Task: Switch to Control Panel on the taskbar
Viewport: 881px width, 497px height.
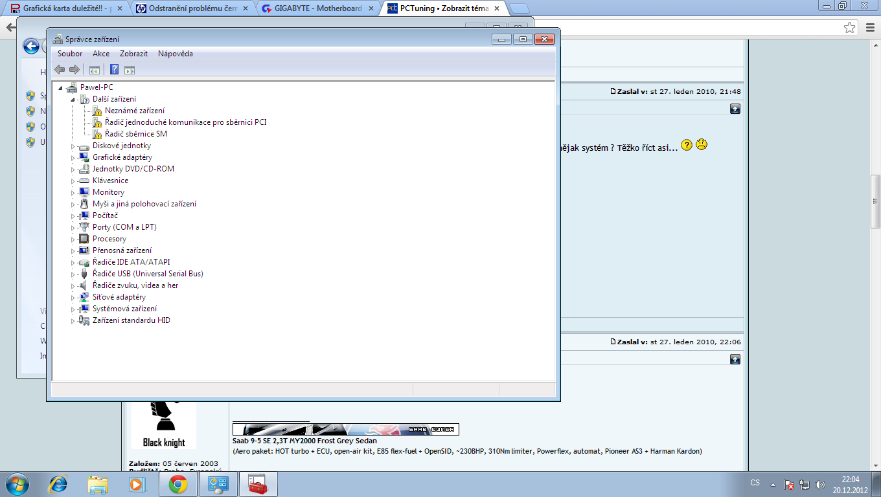Action: click(x=218, y=483)
